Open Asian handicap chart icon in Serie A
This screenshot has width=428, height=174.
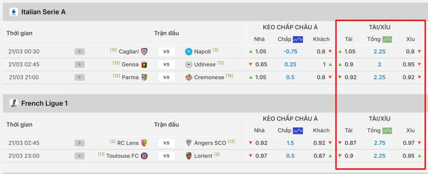coord(298,39)
